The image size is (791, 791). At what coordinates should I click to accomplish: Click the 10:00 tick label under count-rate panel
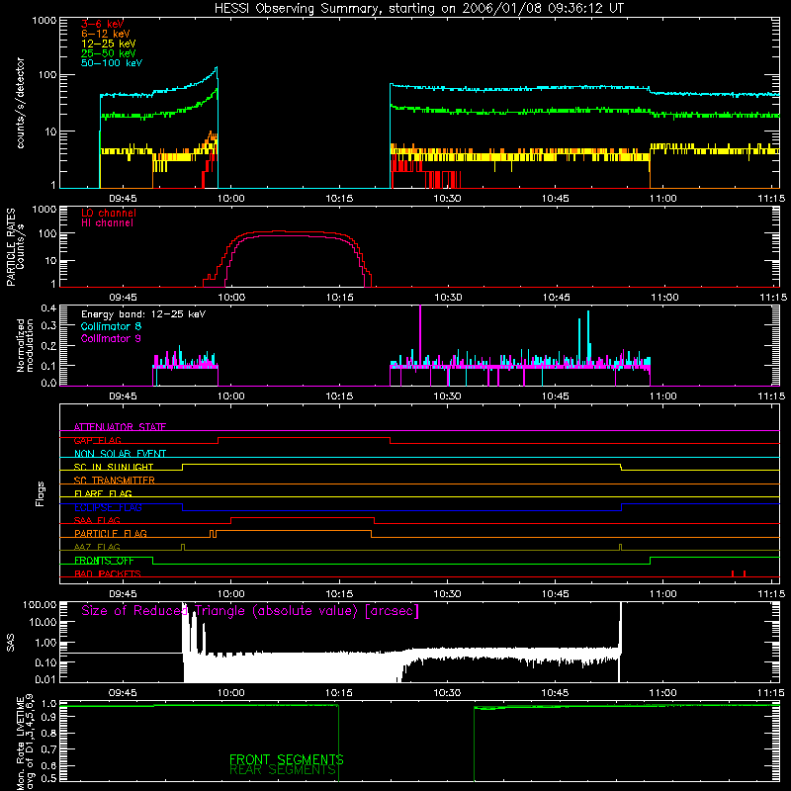coord(231,199)
